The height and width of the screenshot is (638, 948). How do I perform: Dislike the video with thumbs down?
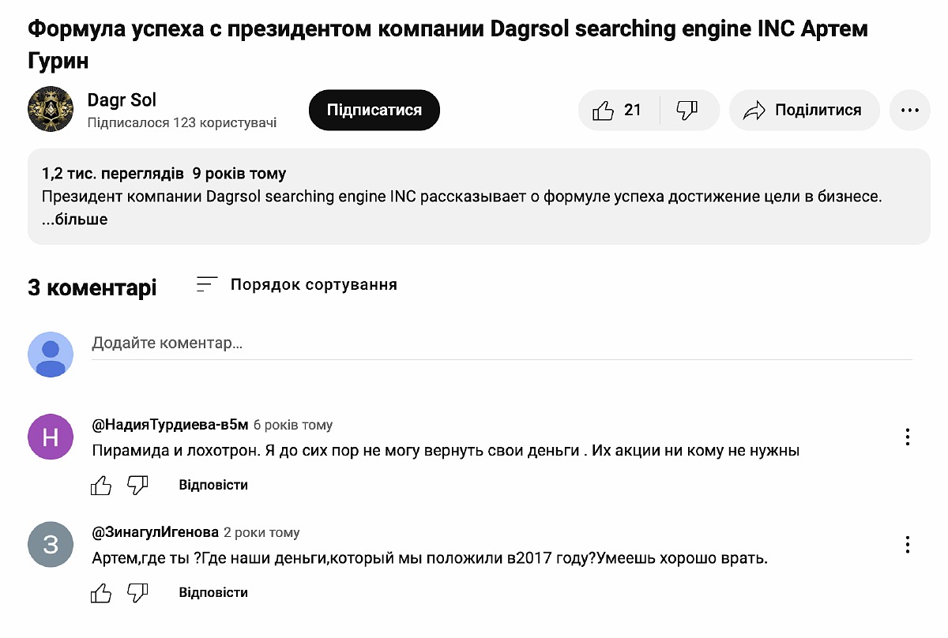687,111
